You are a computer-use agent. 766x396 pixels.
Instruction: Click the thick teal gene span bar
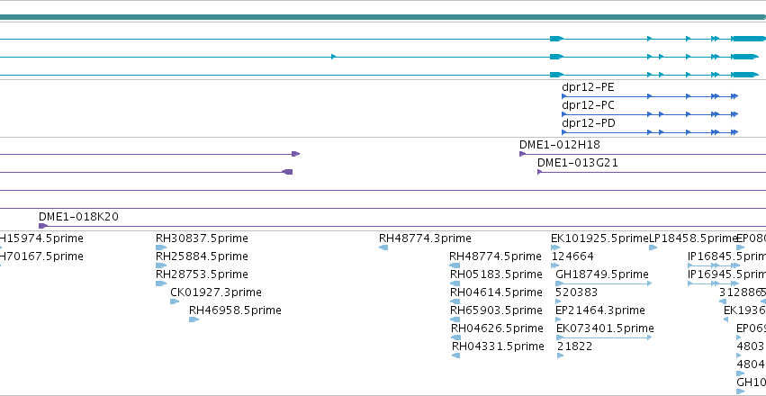pyautogui.click(x=383, y=17)
